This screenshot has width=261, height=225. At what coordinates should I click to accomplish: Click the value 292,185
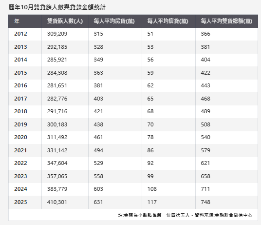(57, 47)
